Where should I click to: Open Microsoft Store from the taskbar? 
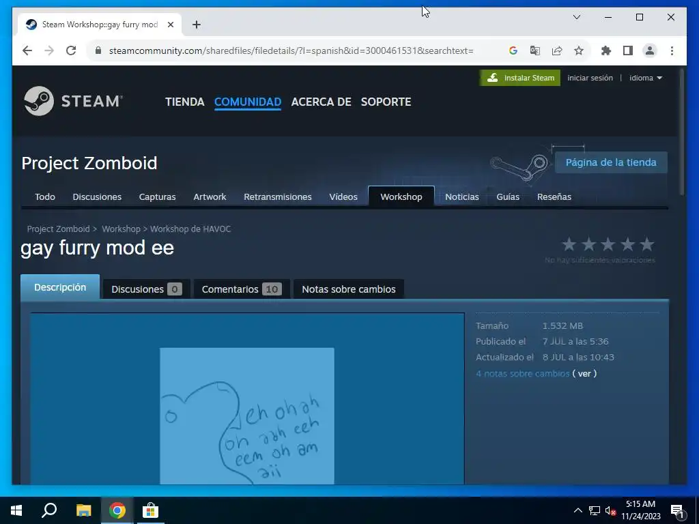click(151, 510)
